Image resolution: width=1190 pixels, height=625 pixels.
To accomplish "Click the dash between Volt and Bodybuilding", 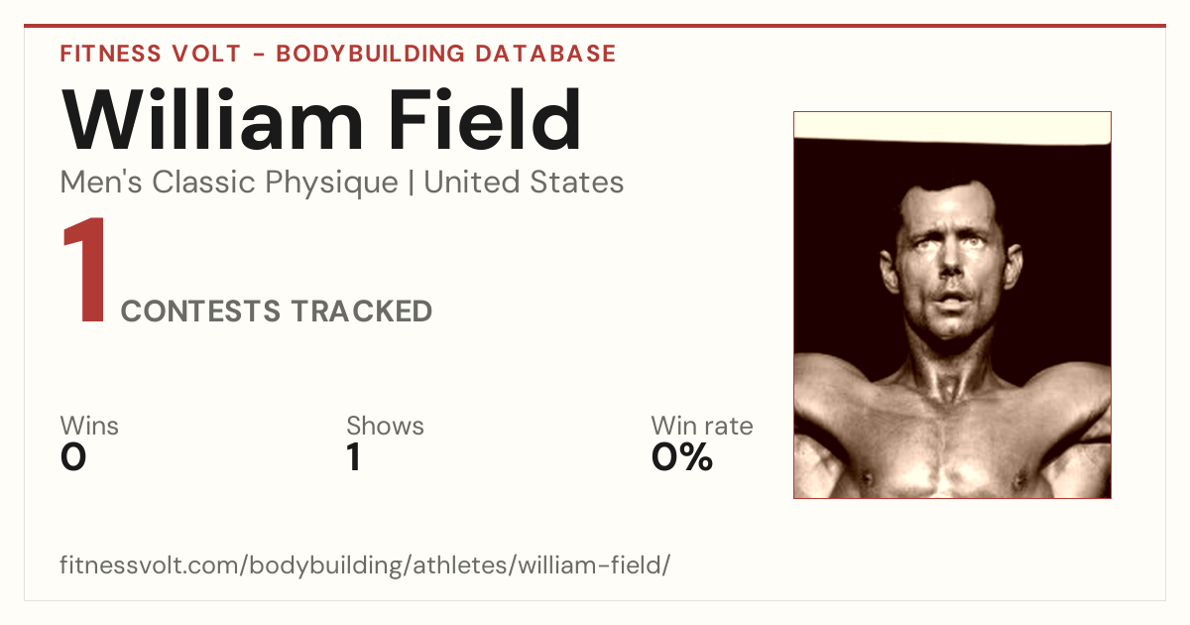I will (259, 54).
